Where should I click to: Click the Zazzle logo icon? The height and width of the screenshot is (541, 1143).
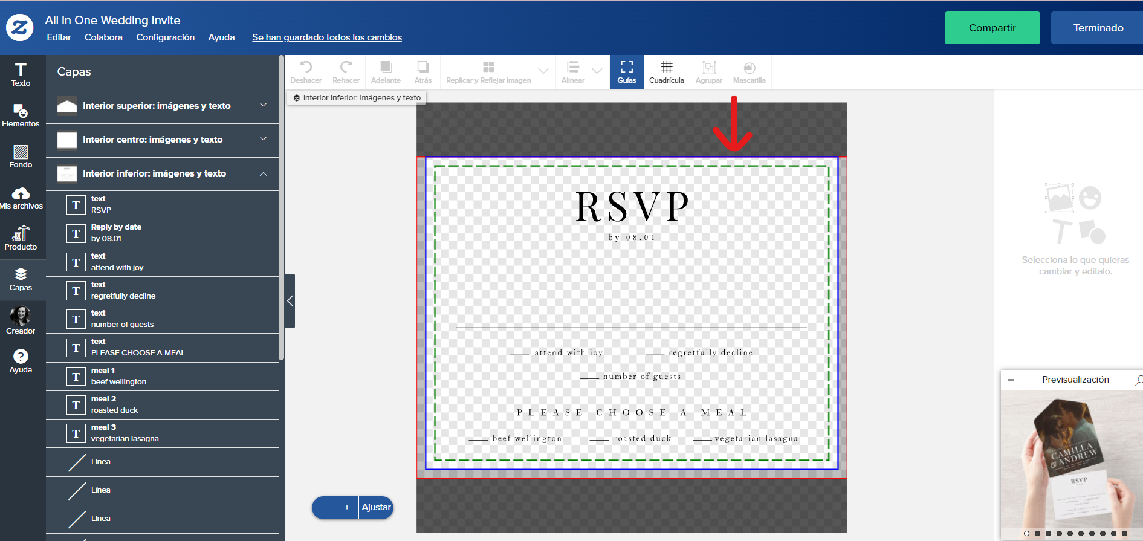(x=20, y=28)
